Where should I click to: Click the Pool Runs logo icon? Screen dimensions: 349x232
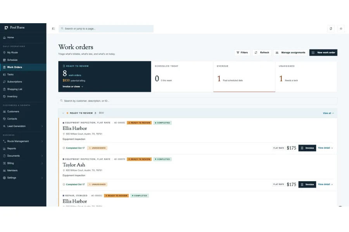6,27
